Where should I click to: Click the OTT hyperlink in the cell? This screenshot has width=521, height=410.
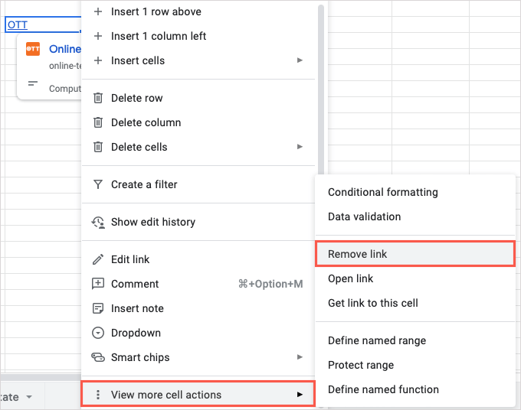tap(18, 25)
